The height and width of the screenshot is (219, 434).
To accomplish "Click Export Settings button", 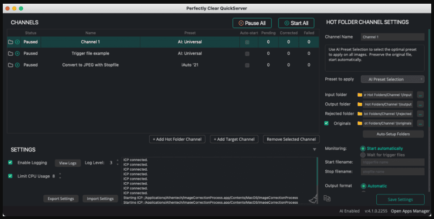I will [61, 199].
